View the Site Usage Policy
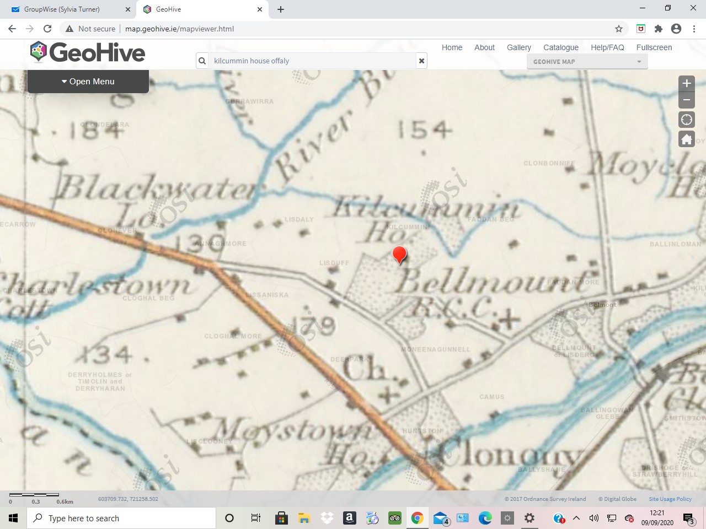Screen dimensions: 706x529 tap(670, 499)
